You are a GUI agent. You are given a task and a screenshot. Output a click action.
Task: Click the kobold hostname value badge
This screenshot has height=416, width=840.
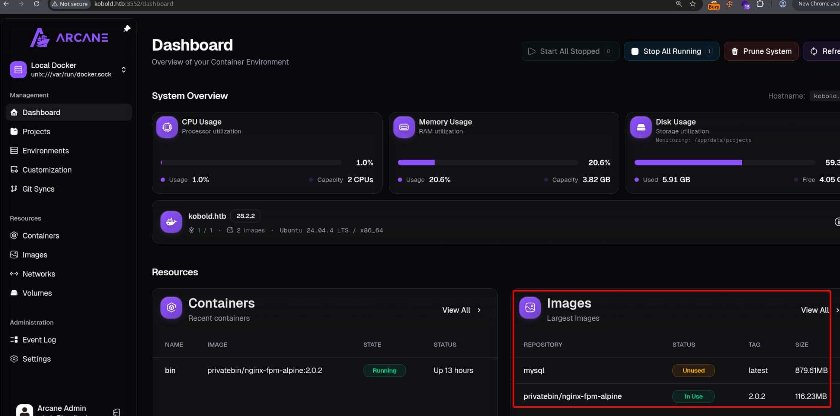[x=825, y=96]
